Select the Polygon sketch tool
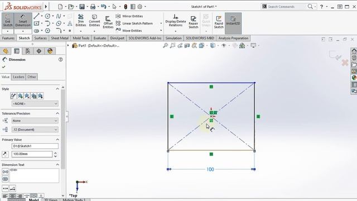Screen dimensions: 357x201 [x=47, y=31]
